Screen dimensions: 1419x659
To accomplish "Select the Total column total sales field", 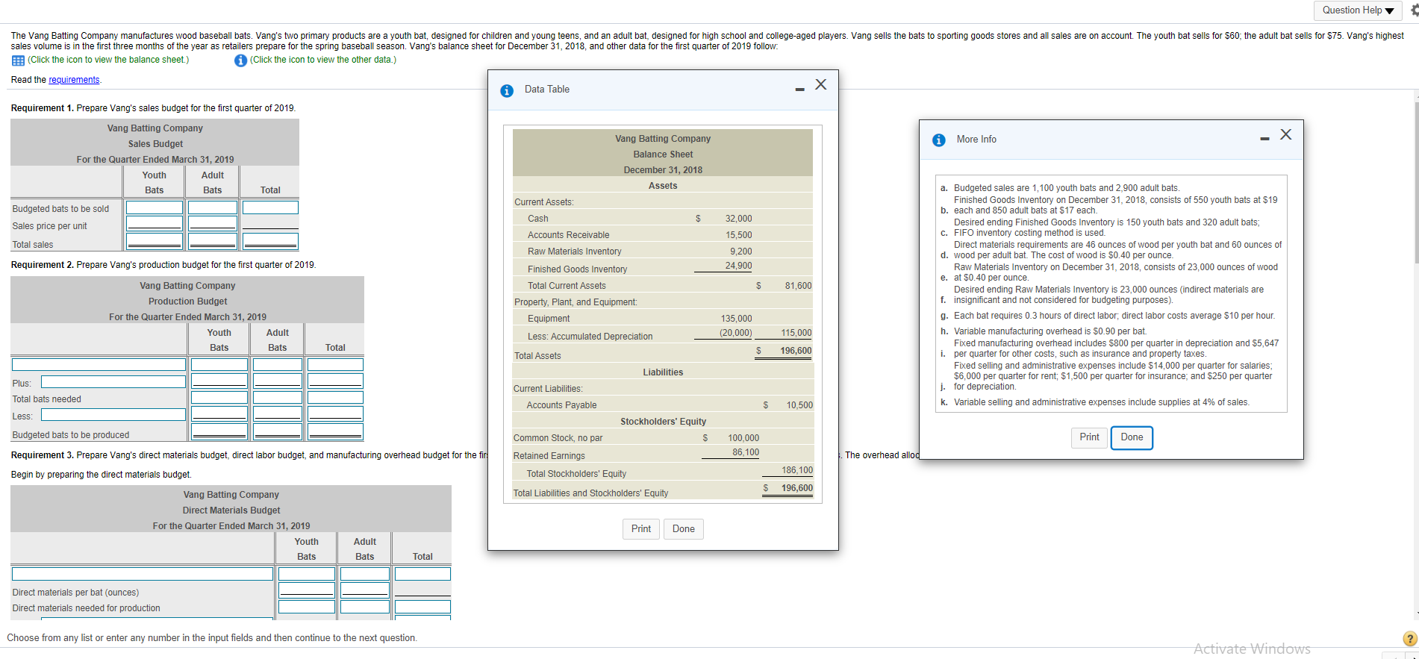I will 270,240.
